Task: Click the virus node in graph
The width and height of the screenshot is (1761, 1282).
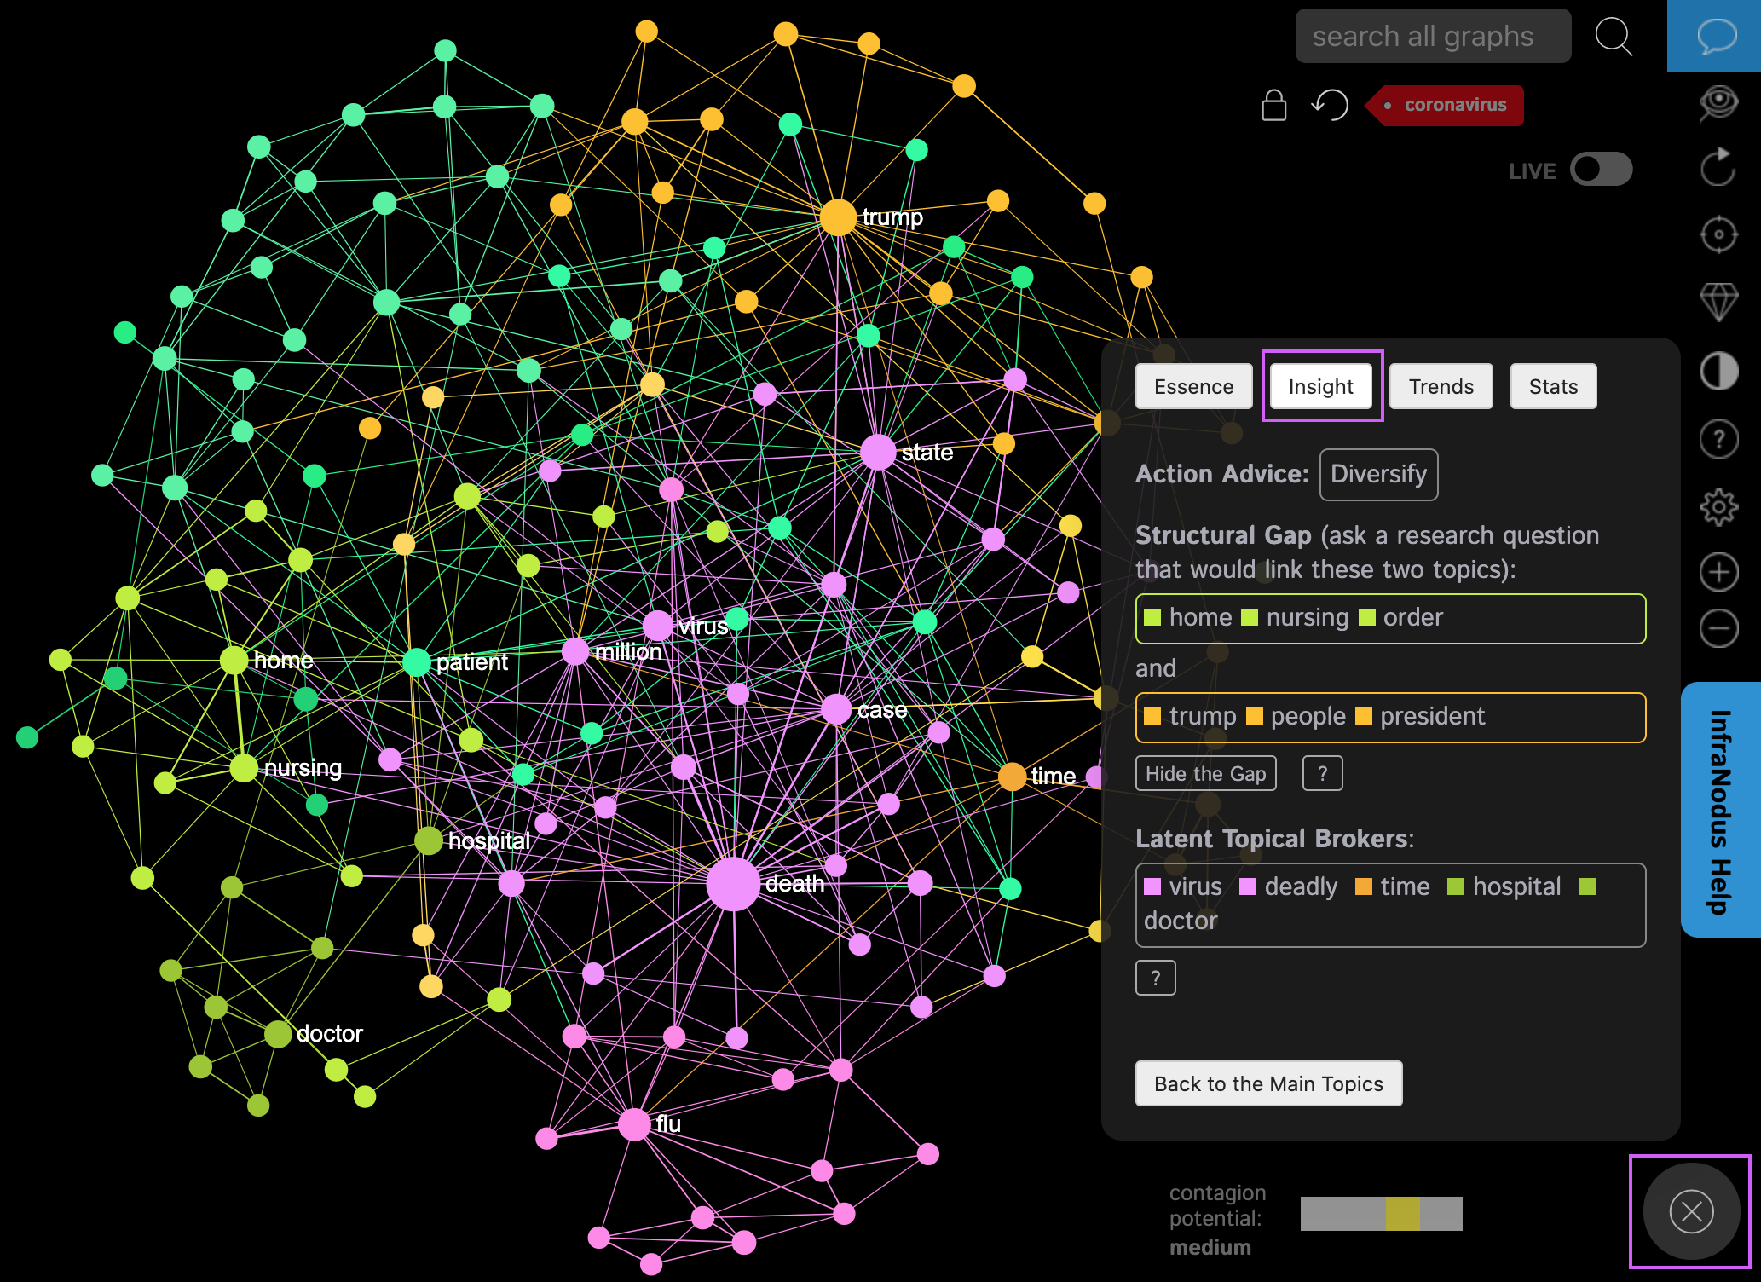Action: pos(657,626)
